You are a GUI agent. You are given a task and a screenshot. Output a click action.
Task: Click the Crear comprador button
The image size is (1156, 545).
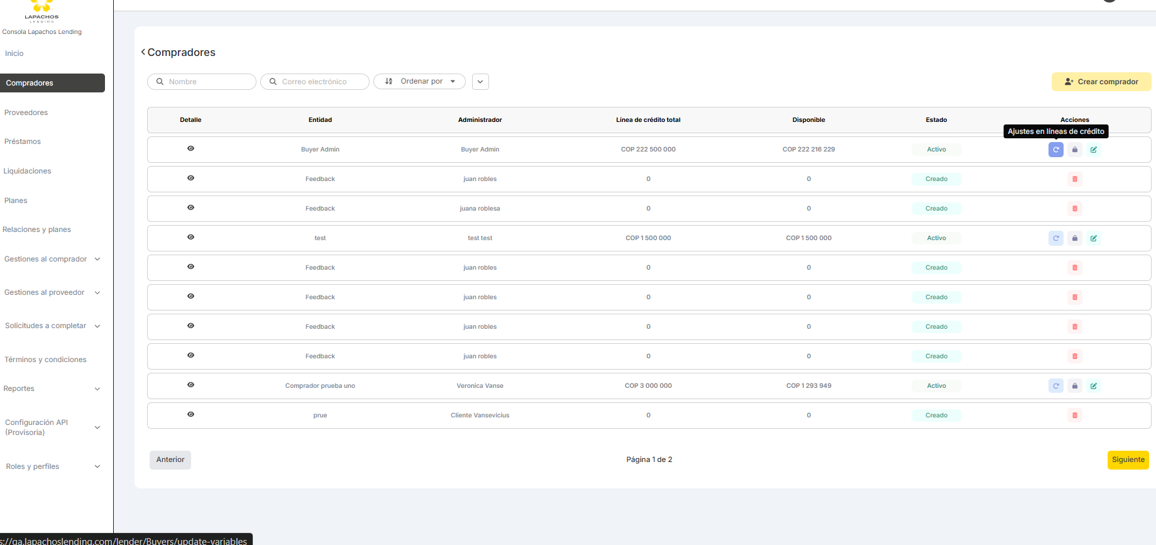pos(1101,82)
